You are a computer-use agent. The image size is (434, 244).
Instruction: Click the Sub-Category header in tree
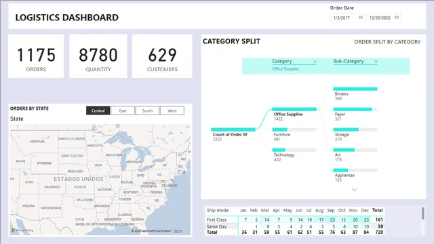point(348,61)
